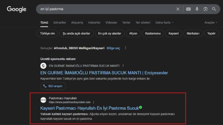Apply the Markaları filter chip
Screen dimensions: 223x125
[x=193, y=33]
